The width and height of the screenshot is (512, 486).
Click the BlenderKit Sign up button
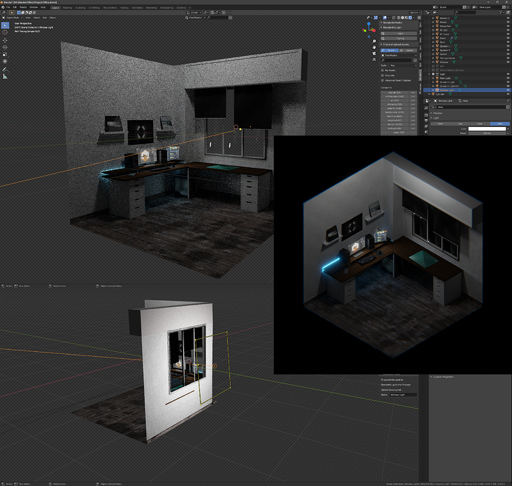(399, 38)
